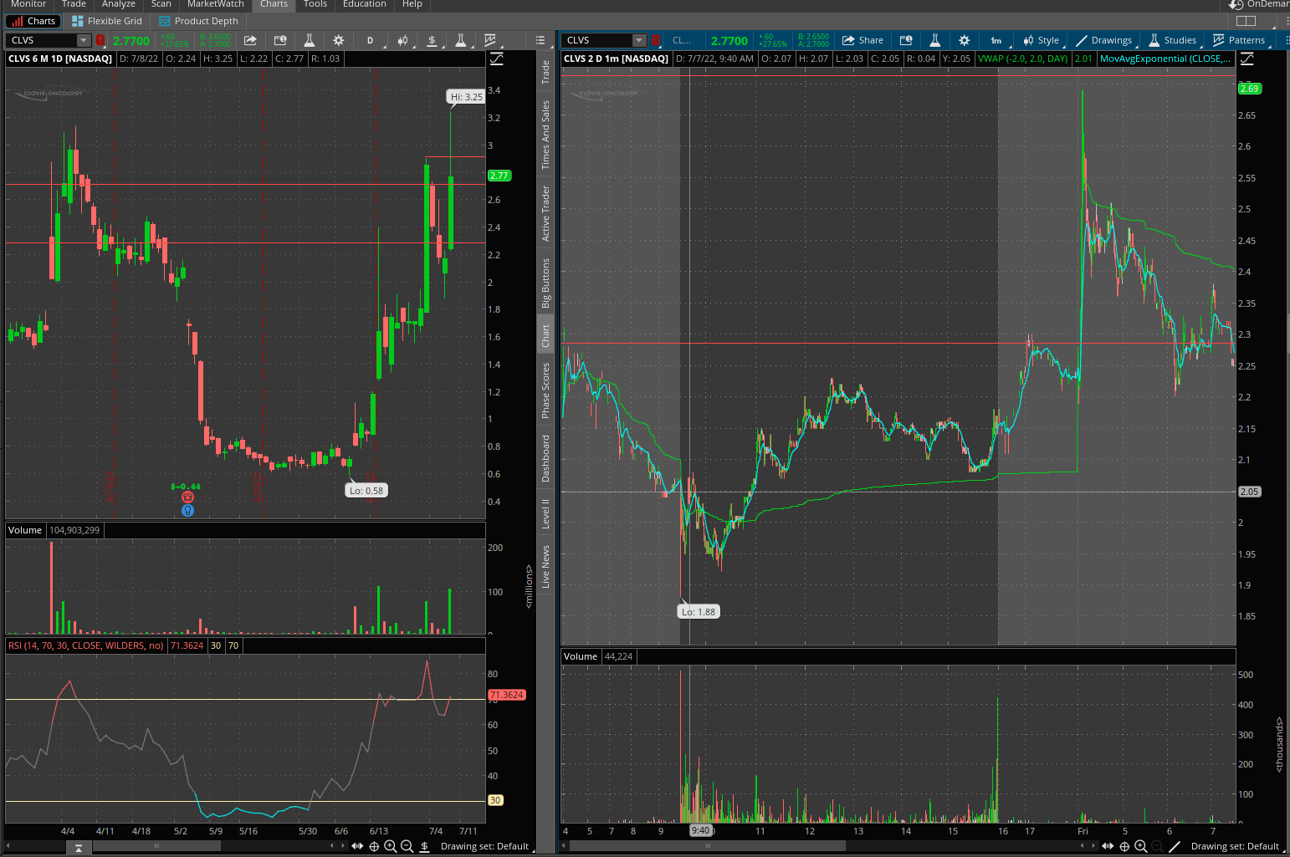Open the Analyze tab
This screenshot has width=1290, height=857.
click(119, 4)
